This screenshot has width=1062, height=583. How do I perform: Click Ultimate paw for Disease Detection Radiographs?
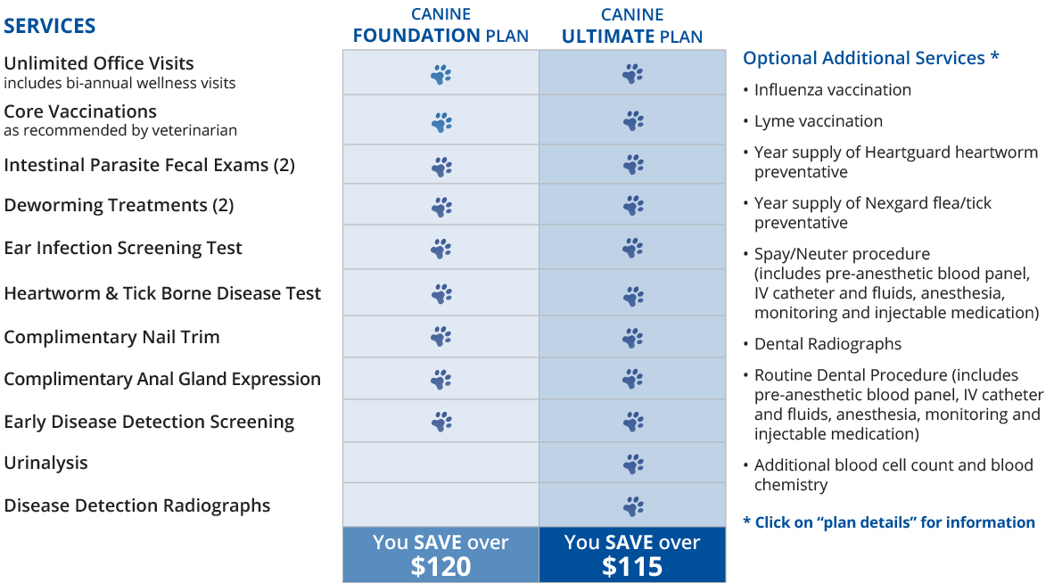633,505
